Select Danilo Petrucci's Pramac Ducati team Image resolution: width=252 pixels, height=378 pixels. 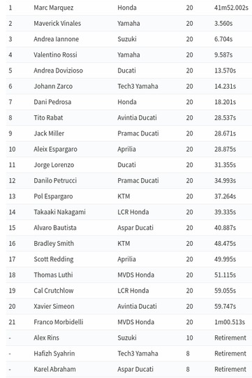click(138, 180)
